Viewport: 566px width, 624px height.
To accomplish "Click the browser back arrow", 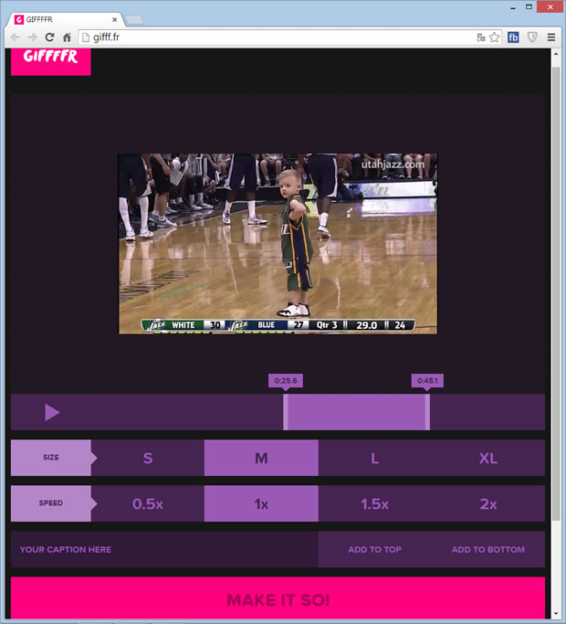I will coord(16,37).
